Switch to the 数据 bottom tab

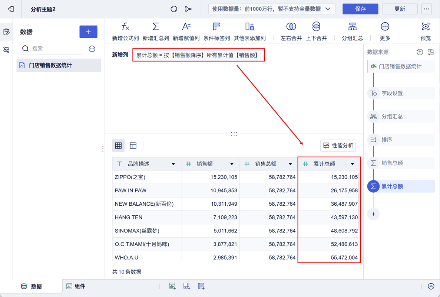pyautogui.click(x=32, y=286)
